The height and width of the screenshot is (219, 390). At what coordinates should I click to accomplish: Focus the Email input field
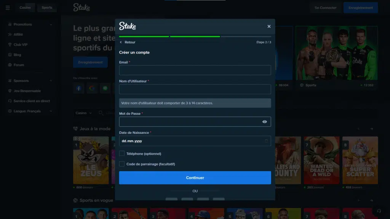[195, 70]
